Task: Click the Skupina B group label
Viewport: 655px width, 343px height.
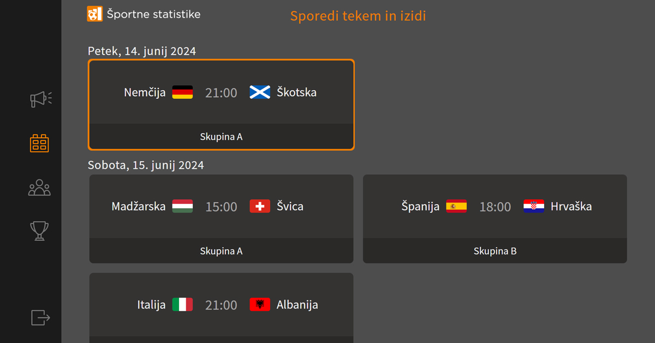Action: click(495, 251)
